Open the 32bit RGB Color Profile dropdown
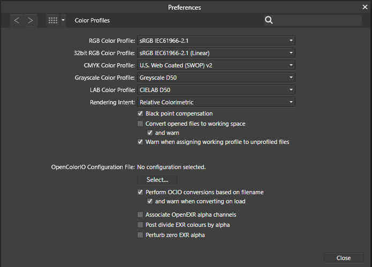Screen dimensions: 372x267 (216, 53)
